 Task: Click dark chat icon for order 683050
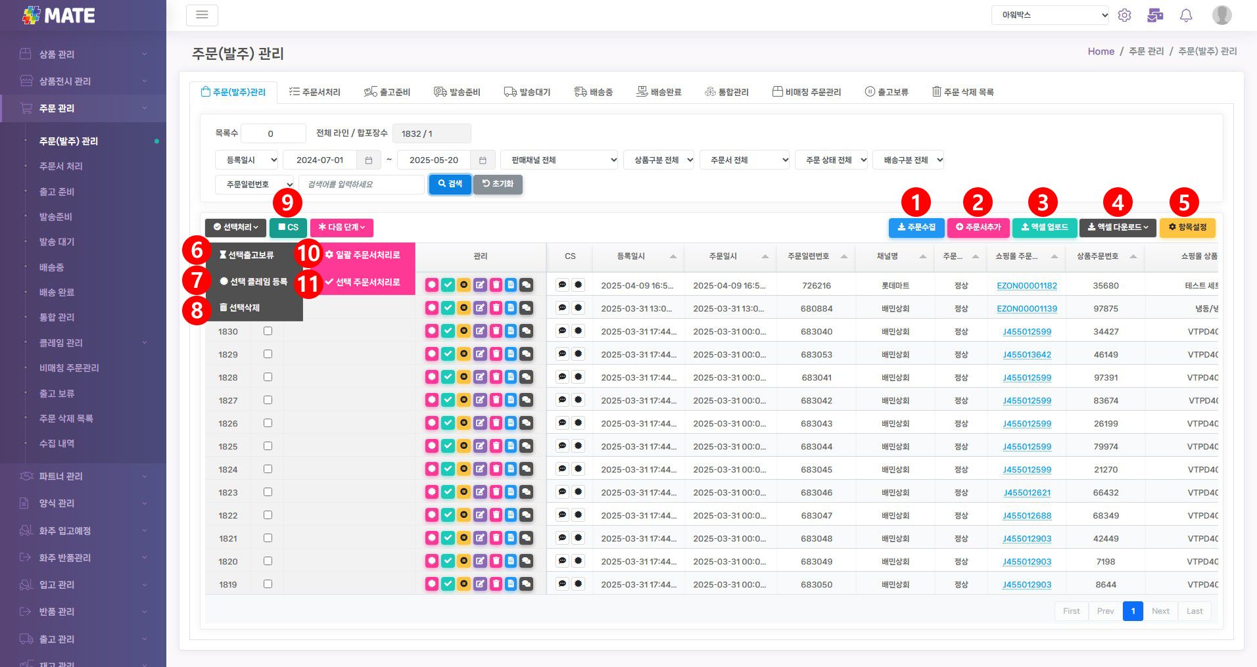tap(527, 584)
